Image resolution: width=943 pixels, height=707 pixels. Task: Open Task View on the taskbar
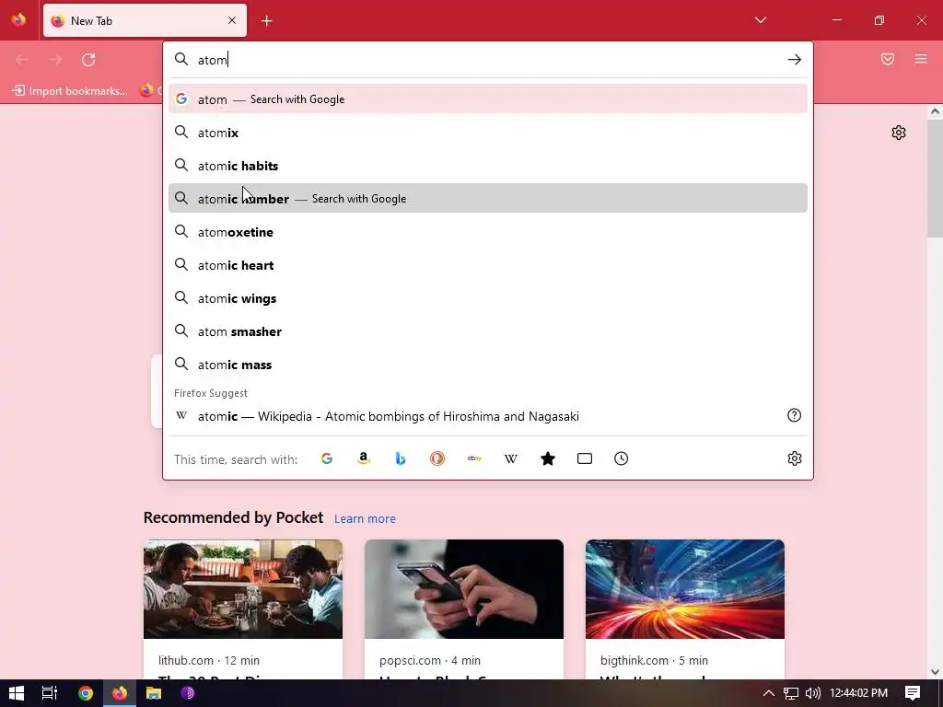click(50, 693)
